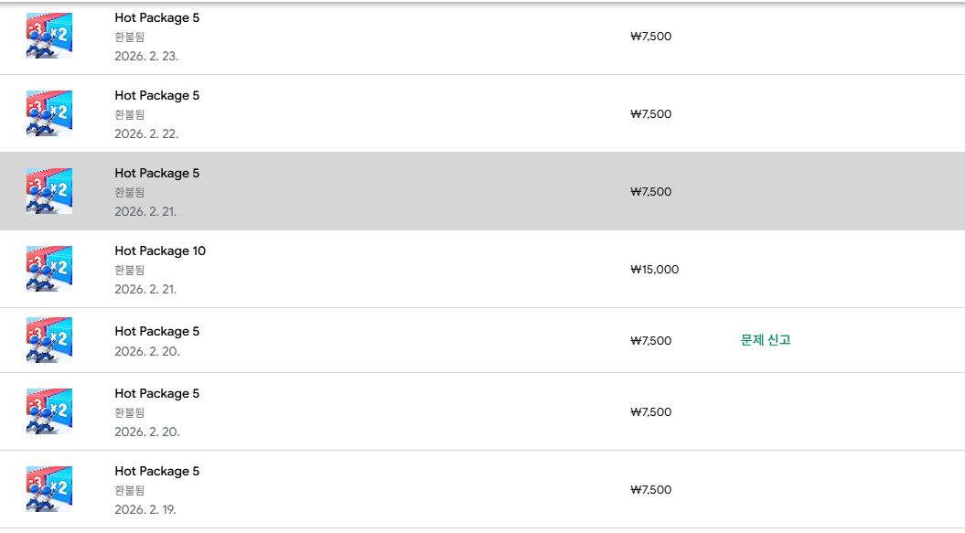Image resolution: width=965 pixels, height=533 pixels.
Task: Click the Hot Package 5 title in the highlighted row
Action: click(156, 174)
